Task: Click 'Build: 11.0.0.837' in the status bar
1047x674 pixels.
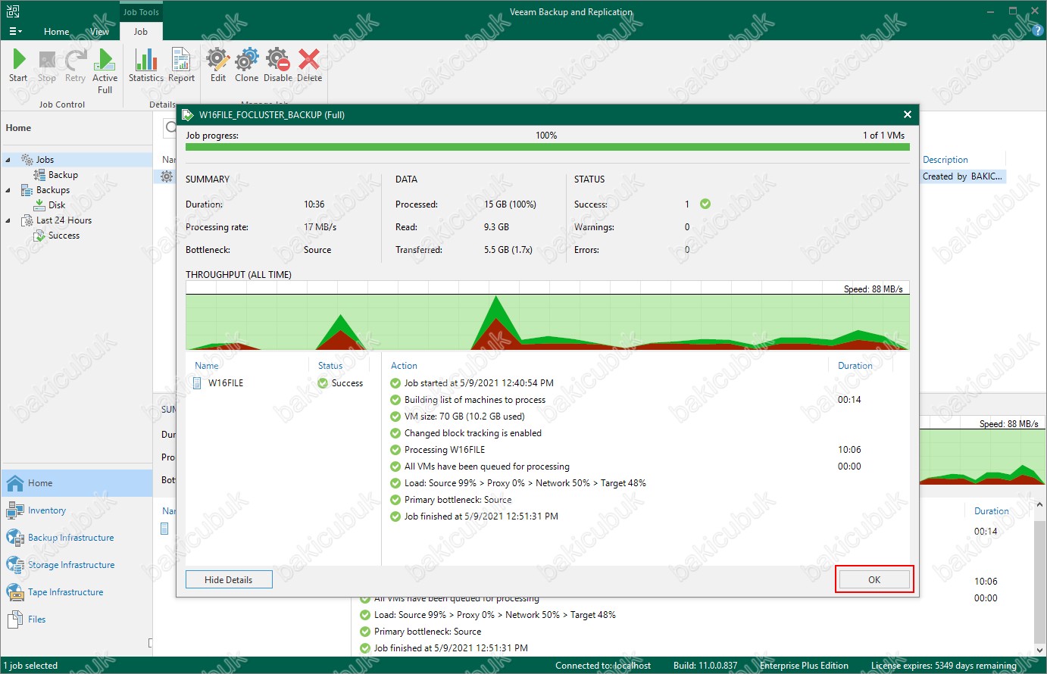Action: tap(705, 666)
